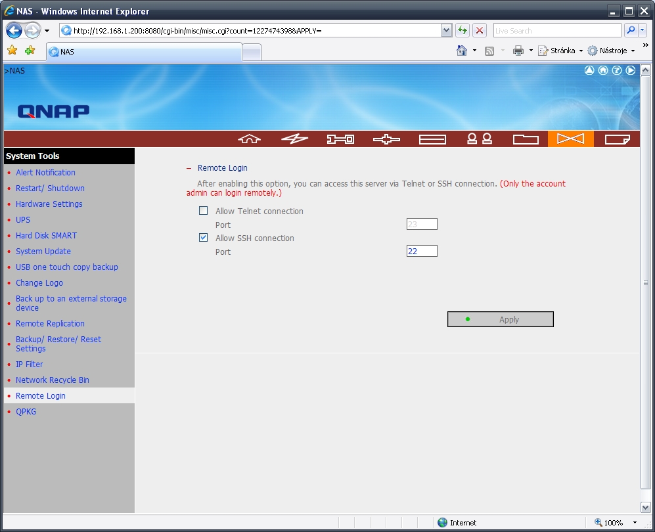Open the Quick Configuration lightning icon
Image resolution: width=655 pixels, height=532 pixels.
295,139
